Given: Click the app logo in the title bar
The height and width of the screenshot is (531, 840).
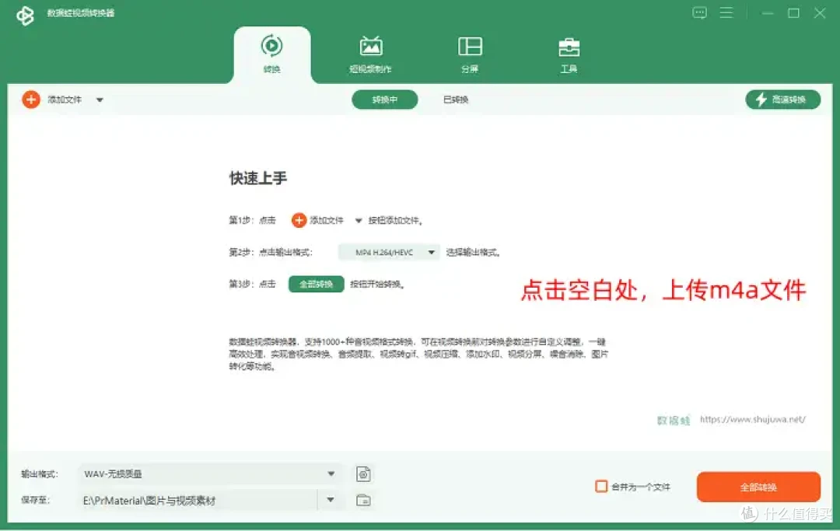Looking at the screenshot, I should (25, 16).
